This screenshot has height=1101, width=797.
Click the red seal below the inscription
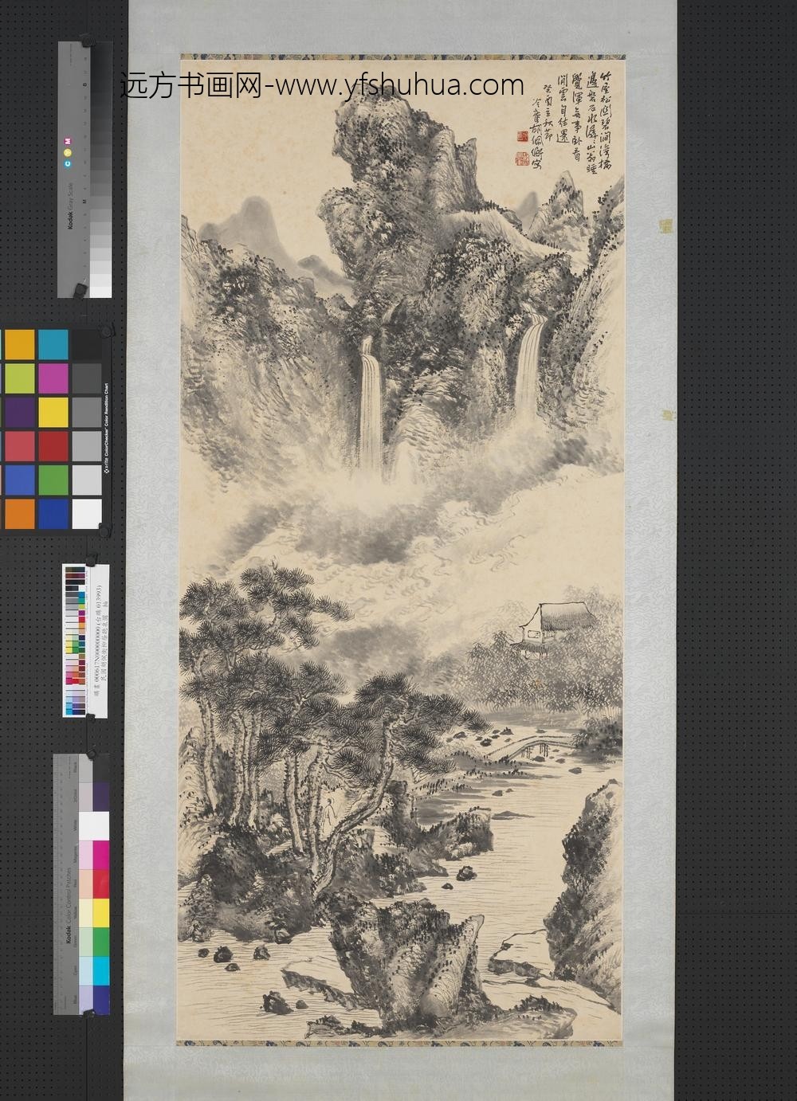(520, 158)
